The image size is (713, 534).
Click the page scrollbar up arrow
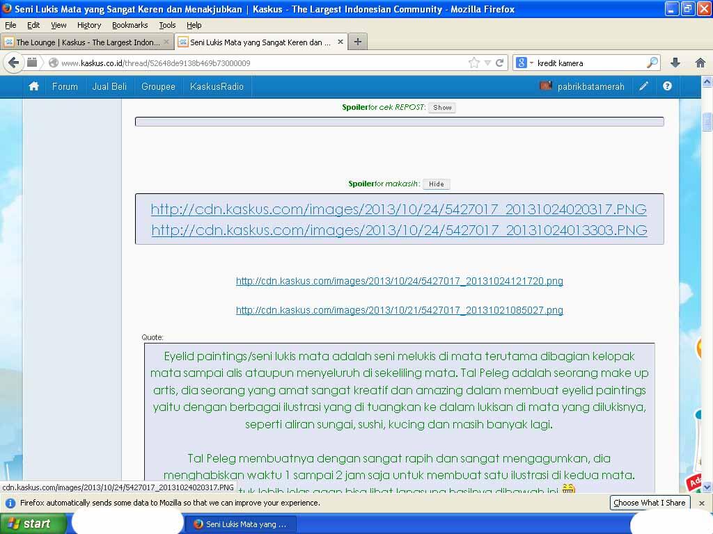pos(707,82)
